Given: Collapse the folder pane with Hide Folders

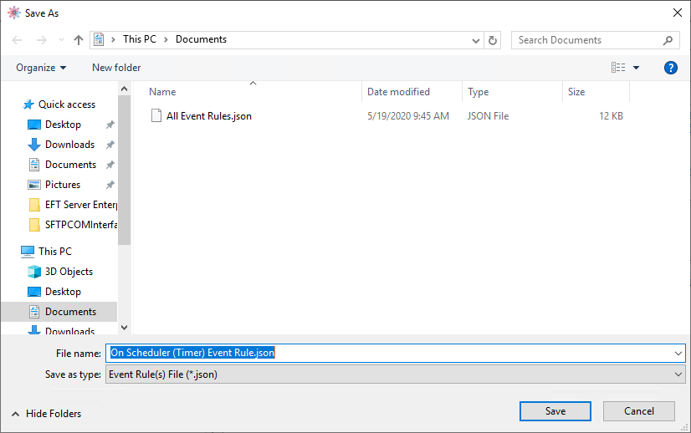Looking at the screenshot, I should point(47,414).
